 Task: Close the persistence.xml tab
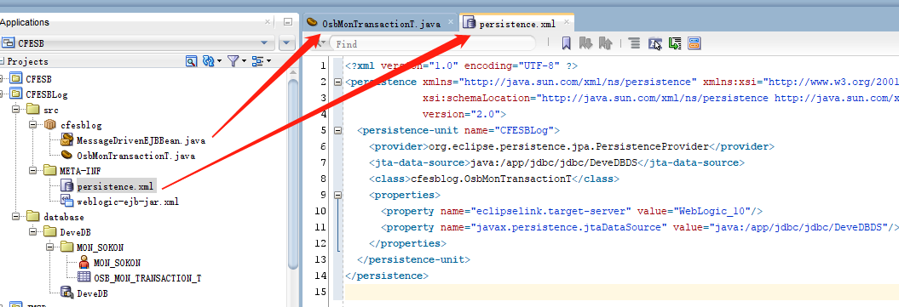tap(567, 23)
